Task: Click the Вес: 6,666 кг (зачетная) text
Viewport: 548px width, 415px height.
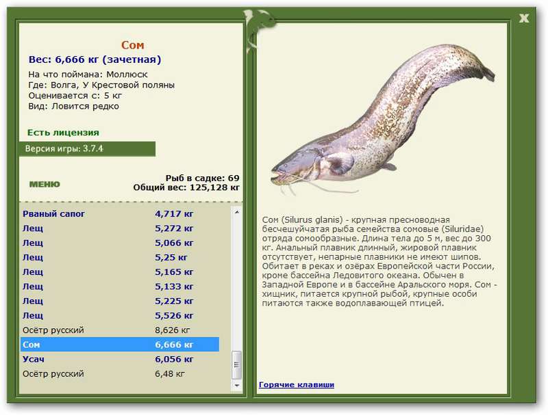Action: pyautogui.click(x=95, y=59)
